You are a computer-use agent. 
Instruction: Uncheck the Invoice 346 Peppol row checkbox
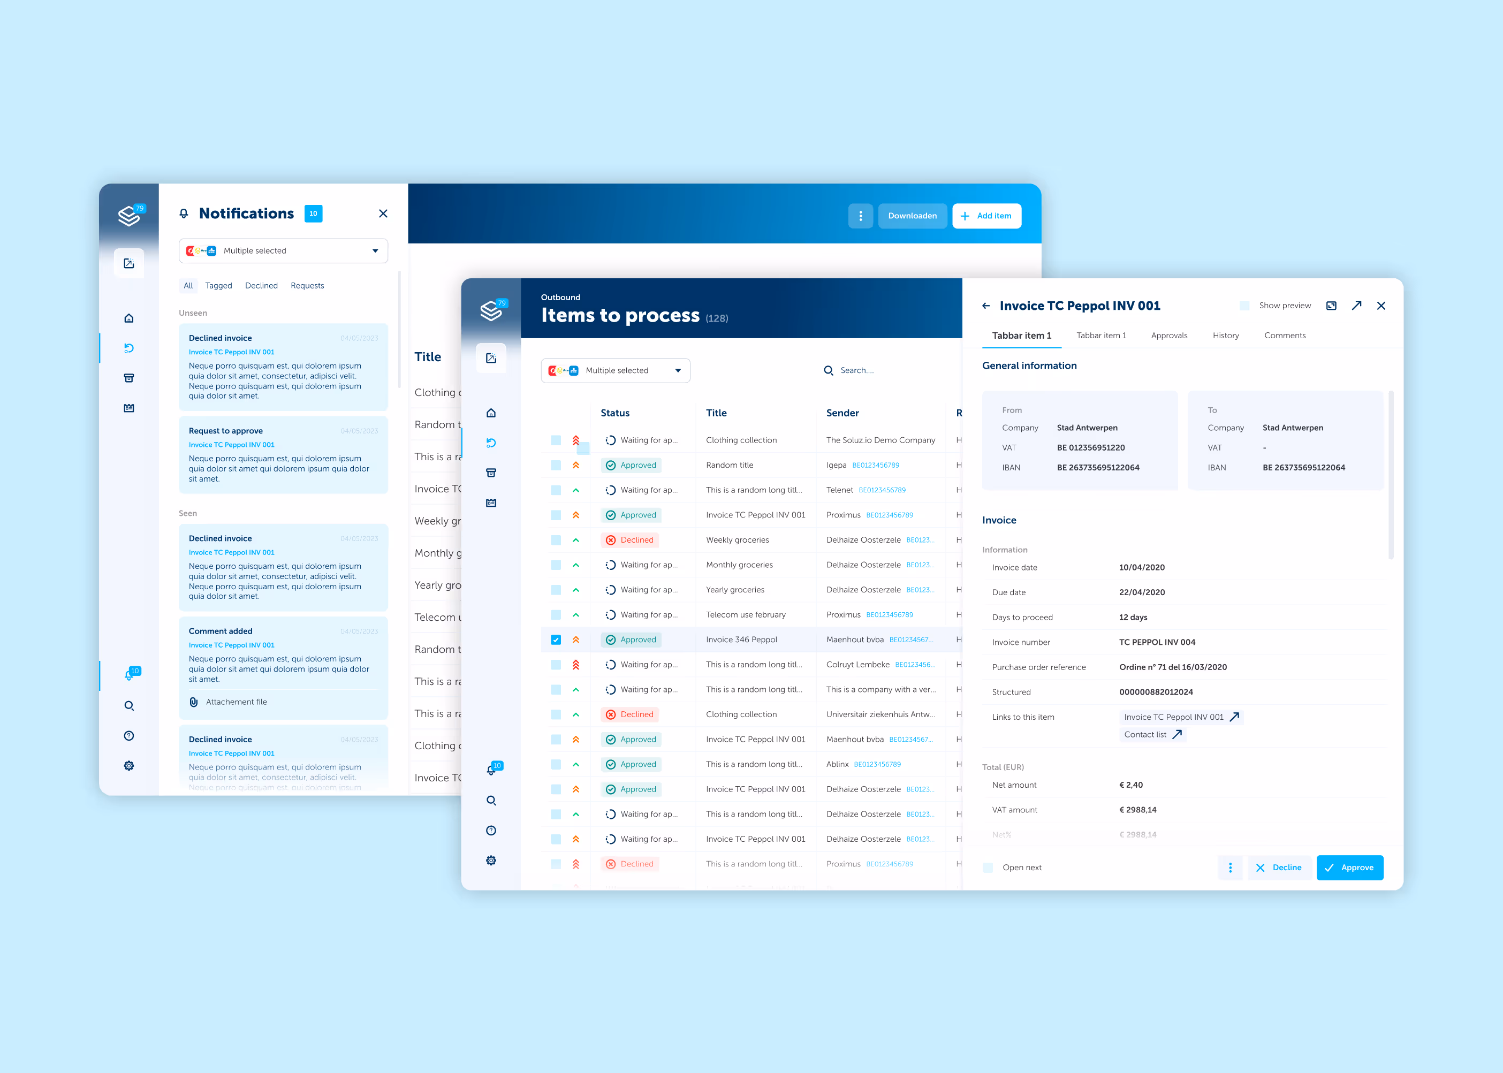pos(556,640)
